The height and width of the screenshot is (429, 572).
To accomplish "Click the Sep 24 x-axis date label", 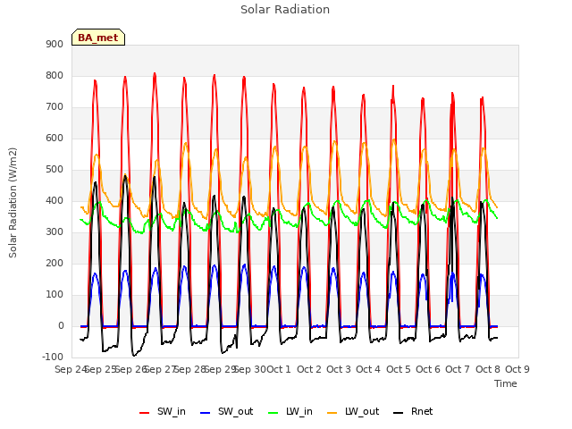I will point(71,369).
